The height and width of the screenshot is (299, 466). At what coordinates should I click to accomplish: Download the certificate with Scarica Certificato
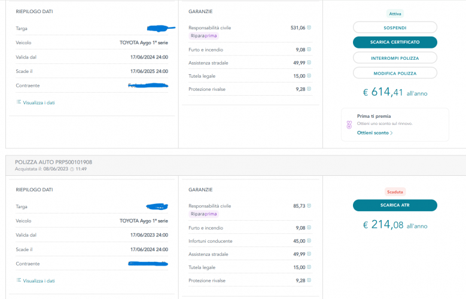point(395,42)
